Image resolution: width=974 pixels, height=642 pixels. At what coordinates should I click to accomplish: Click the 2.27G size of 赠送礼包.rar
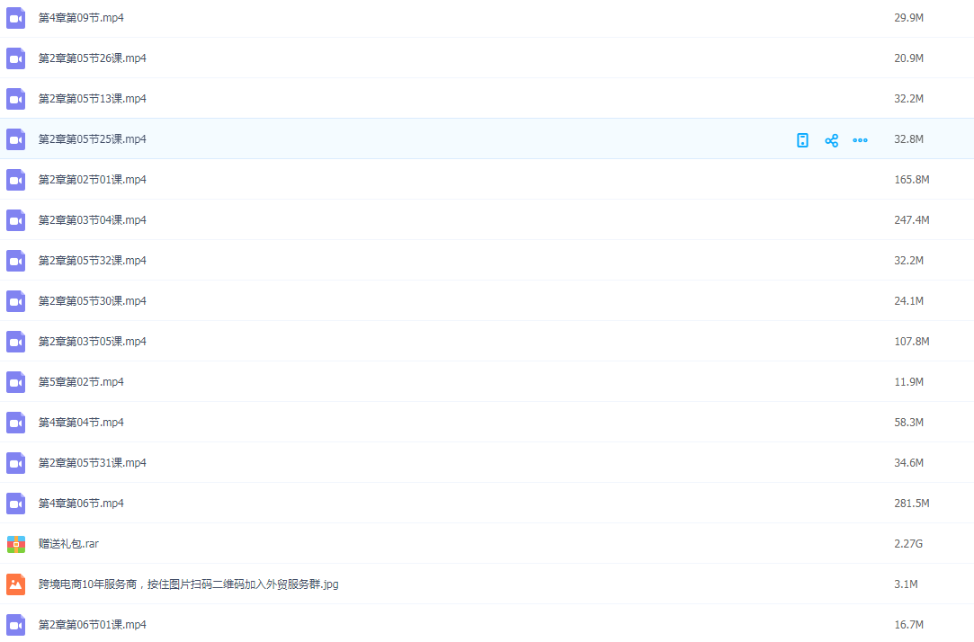(908, 544)
